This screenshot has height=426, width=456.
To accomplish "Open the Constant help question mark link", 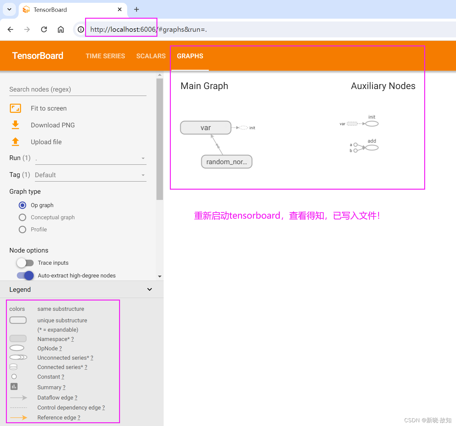I will (63, 377).
